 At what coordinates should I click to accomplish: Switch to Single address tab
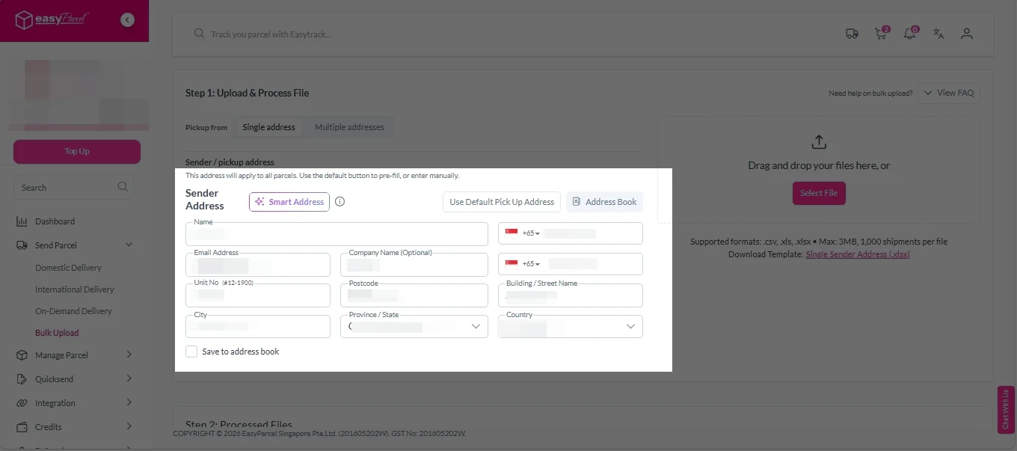pos(268,127)
